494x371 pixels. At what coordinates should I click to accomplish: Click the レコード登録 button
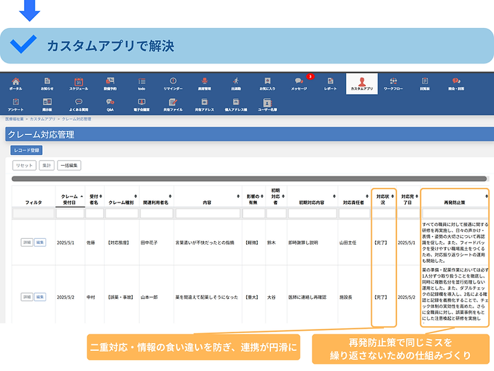[x=27, y=150]
